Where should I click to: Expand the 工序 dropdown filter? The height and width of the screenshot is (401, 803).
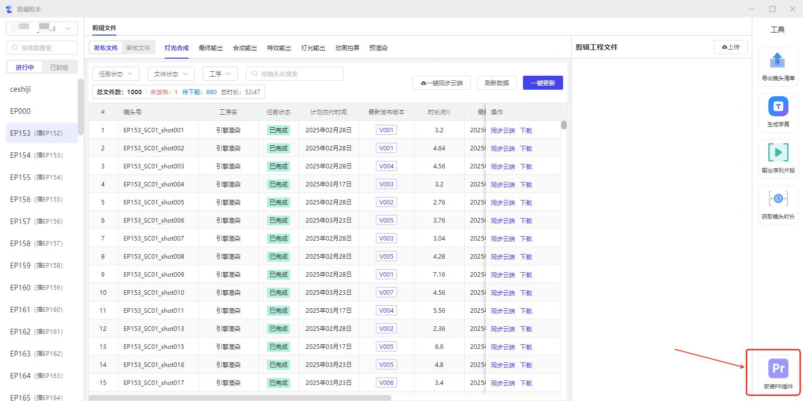(220, 74)
